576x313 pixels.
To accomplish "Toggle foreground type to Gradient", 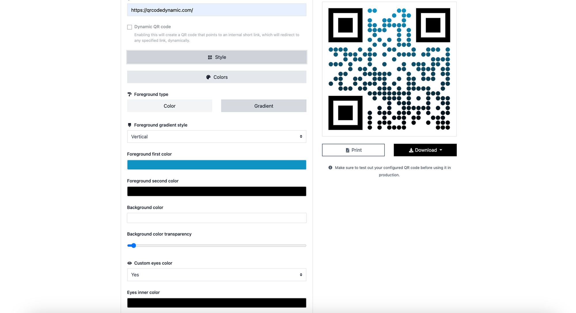I will 263,106.
